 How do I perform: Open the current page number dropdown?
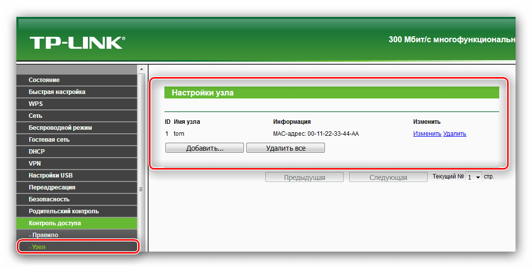click(x=474, y=177)
